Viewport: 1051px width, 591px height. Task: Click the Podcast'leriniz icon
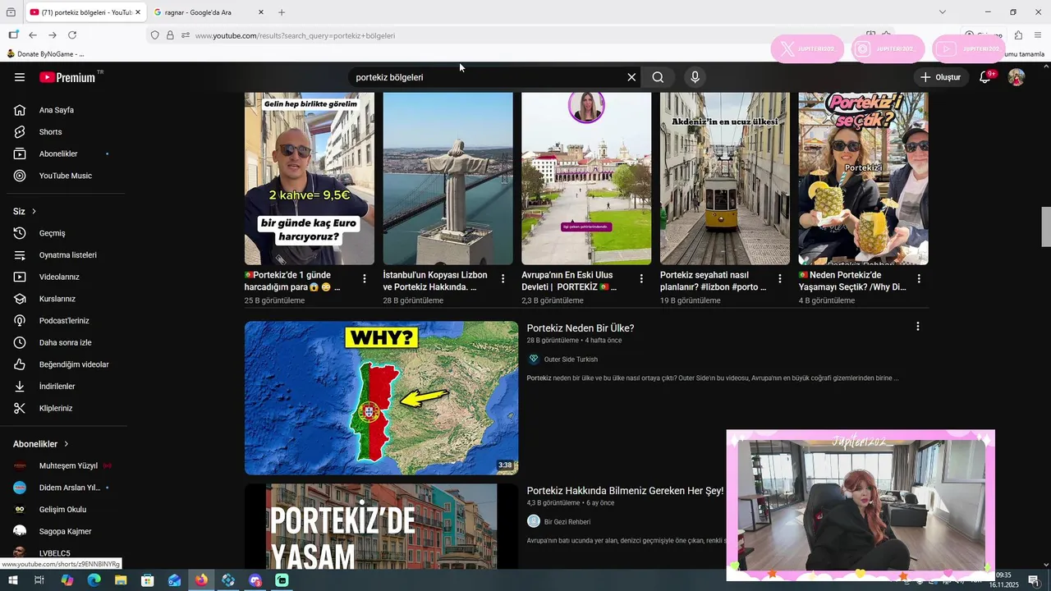click(20, 321)
